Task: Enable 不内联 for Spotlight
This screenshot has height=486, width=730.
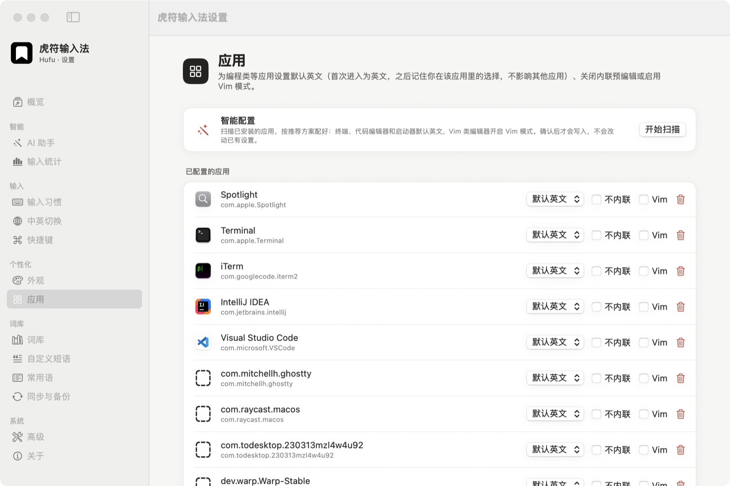Action: tap(596, 199)
